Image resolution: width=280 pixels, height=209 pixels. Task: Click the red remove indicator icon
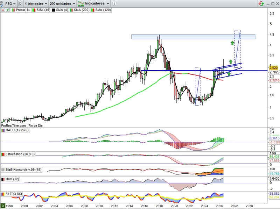click(3, 10)
